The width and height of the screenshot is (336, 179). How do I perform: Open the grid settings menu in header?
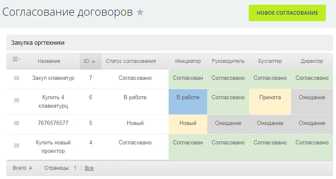click(16, 60)
